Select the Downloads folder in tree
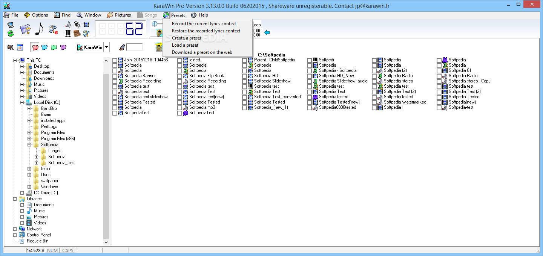Image resolution: width=543 pixels, height=256 pixels. [44, 78]
